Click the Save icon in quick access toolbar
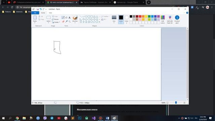 click(x=38, y=9)
